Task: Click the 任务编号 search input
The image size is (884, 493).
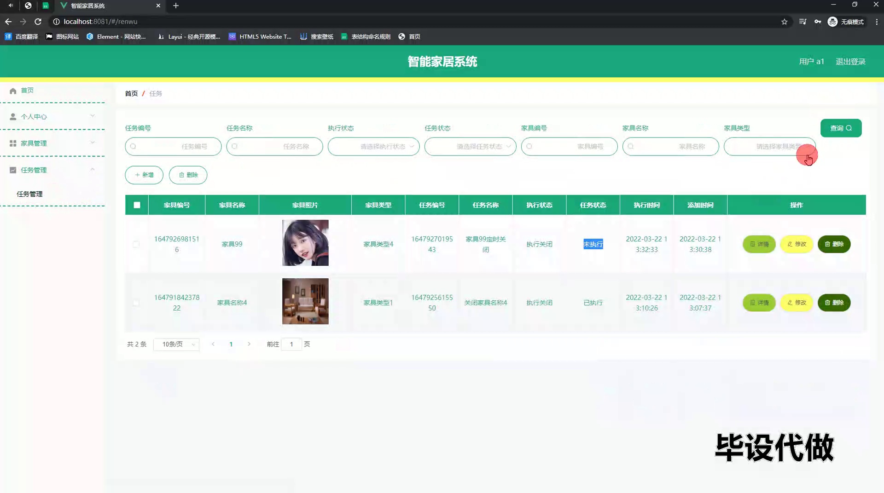Action: coord(173,147)
